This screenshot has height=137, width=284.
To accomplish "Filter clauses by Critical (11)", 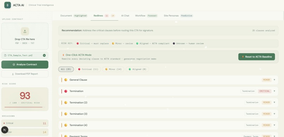I will click(88, 69).
